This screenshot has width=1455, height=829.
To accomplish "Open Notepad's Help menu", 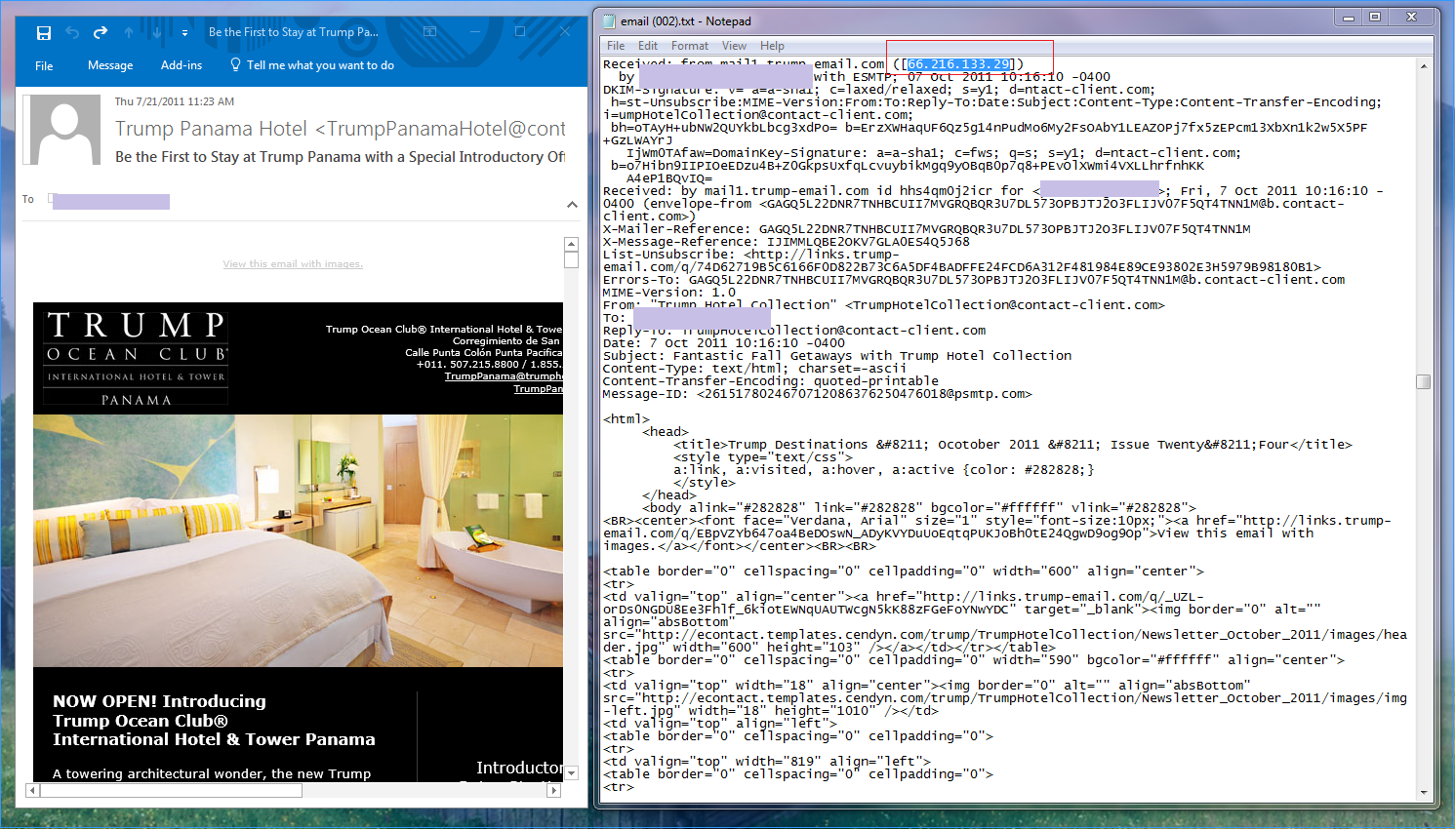I will (772, 46).
